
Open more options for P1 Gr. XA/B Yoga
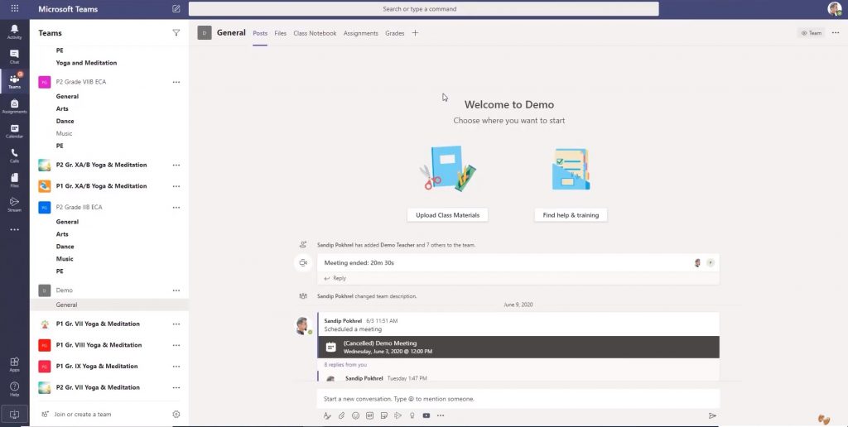pyautogui.click(x=176, y=186)
